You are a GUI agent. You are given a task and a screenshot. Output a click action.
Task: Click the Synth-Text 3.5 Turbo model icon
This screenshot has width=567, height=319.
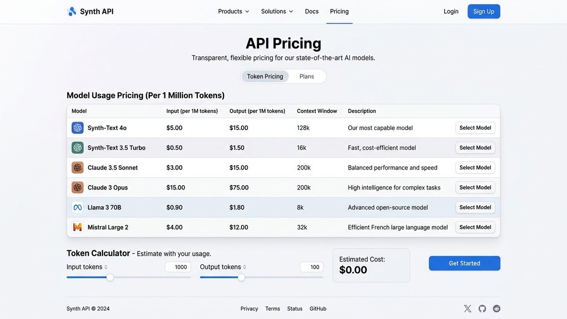[77, 148]
